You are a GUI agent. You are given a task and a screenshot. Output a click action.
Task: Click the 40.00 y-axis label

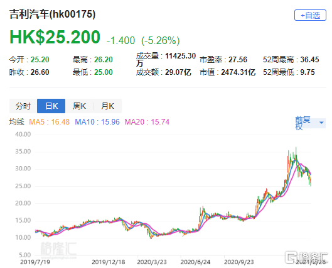click(x=23, y=135)
